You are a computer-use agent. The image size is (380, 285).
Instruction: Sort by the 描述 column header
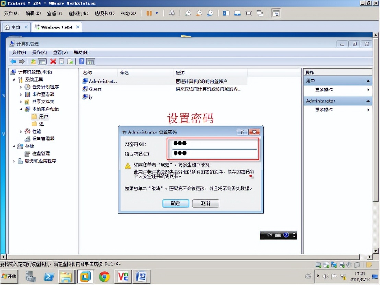pyautogui.click(x=210, y=72)
